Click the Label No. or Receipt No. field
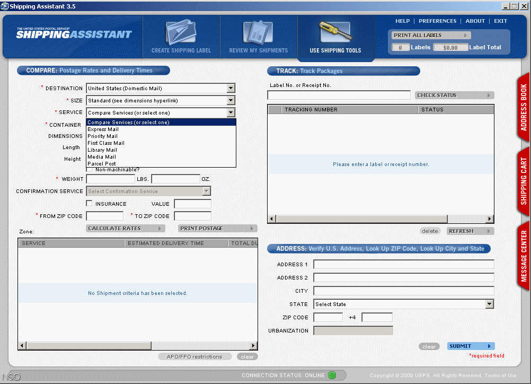The height and width of the screenshot is (384, 531). click(x=339, y=95)
